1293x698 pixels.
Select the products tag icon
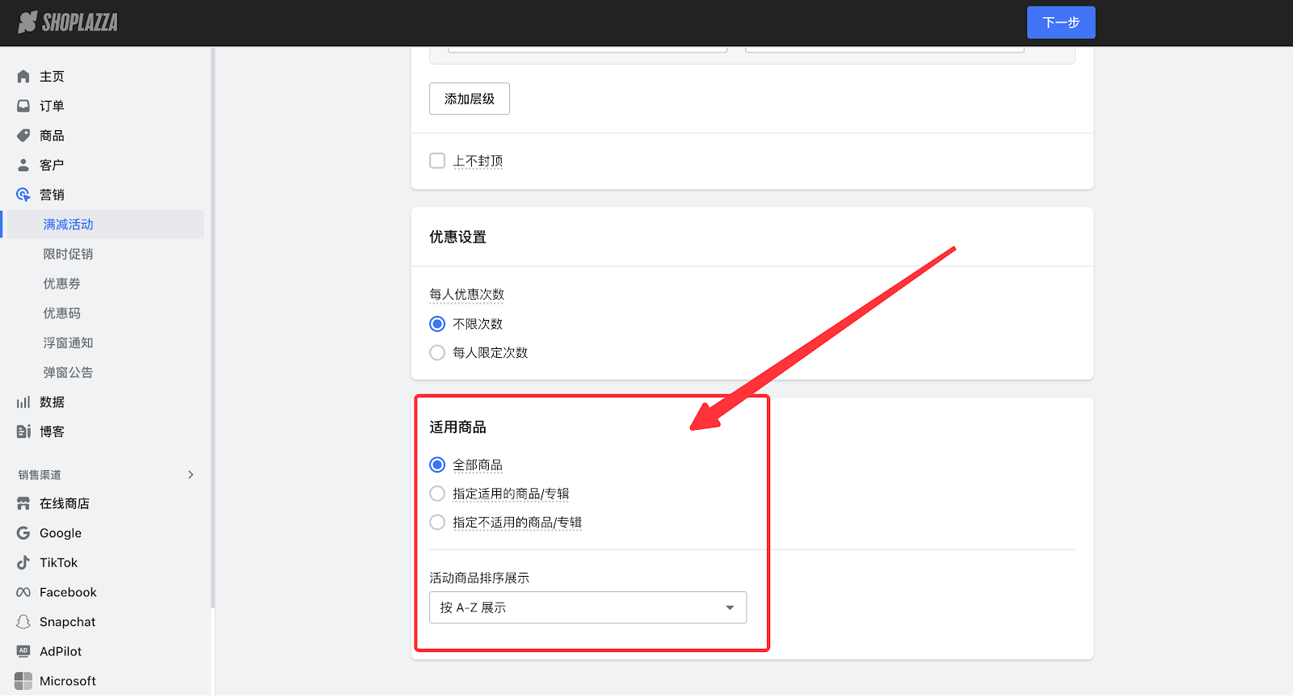click(23, 136)
